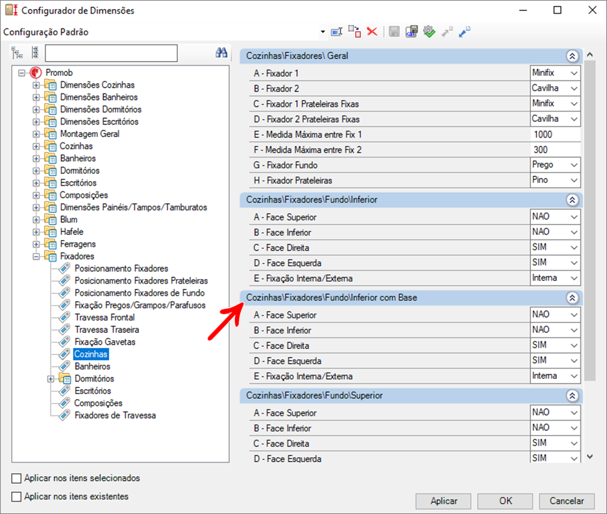Click the Aplicar button

tap(443, 501)
